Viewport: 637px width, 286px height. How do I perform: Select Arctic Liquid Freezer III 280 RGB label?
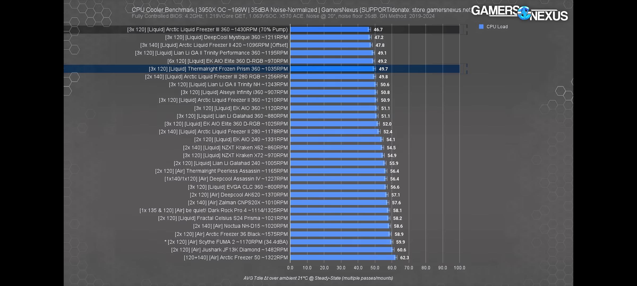tap(216, 77)
